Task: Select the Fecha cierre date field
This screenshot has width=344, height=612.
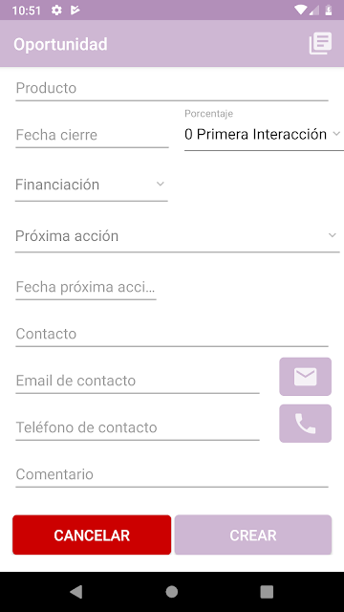Action: coord(92,135)
